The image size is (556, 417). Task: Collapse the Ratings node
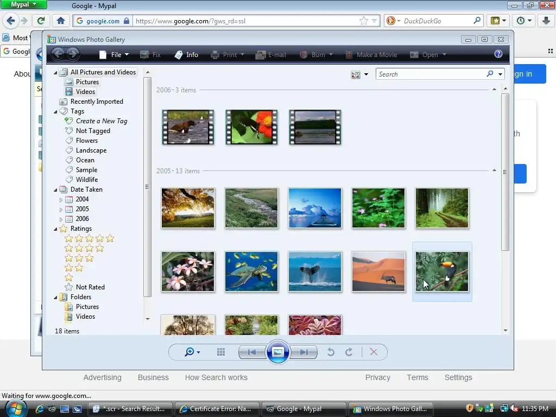point(55,229)
